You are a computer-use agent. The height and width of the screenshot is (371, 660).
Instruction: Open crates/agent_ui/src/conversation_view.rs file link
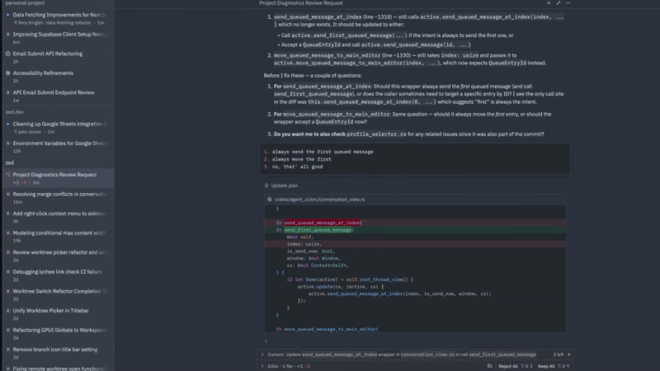[319, 200]
